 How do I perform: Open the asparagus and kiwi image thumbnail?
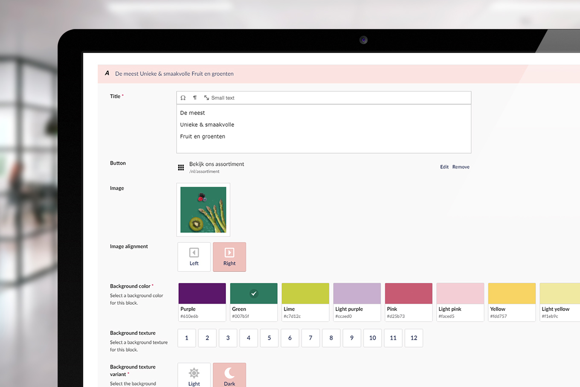[x=203, y=210]
